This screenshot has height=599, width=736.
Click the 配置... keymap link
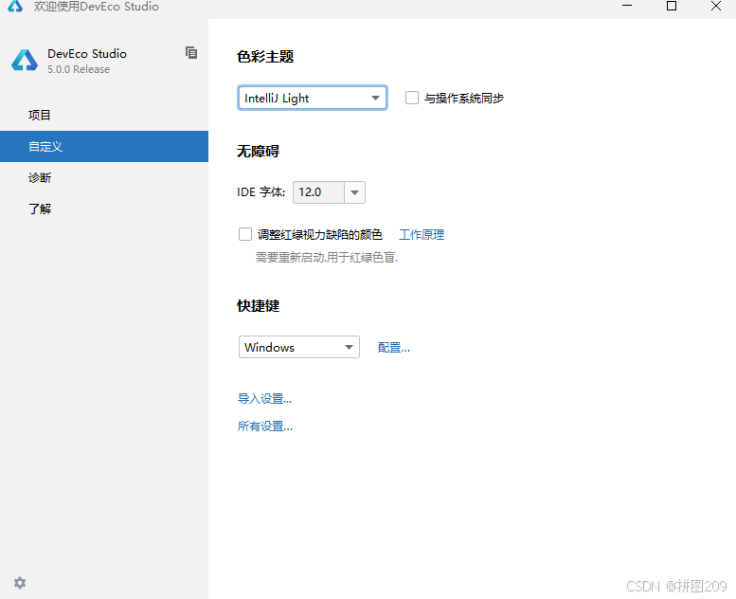(394, 347)
